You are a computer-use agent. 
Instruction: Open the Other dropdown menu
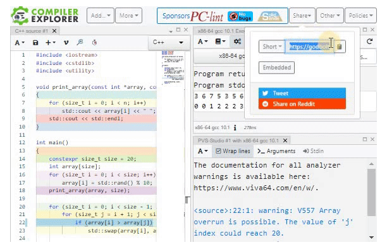pyautogui.click(x=329, y=16)
